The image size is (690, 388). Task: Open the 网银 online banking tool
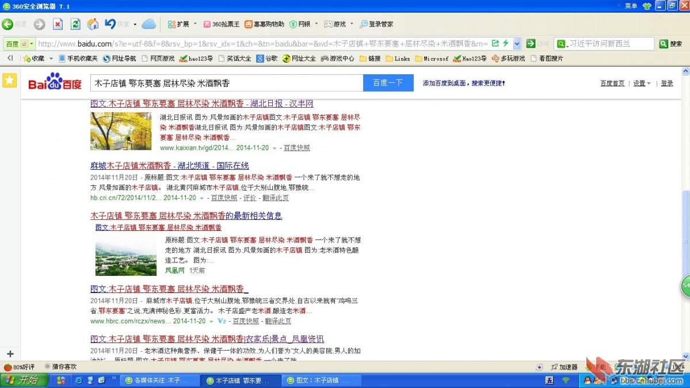(x=300, y=24)
